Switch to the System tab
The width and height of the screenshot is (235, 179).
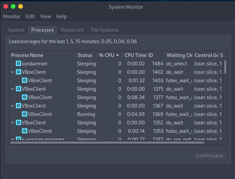[16, 30]
